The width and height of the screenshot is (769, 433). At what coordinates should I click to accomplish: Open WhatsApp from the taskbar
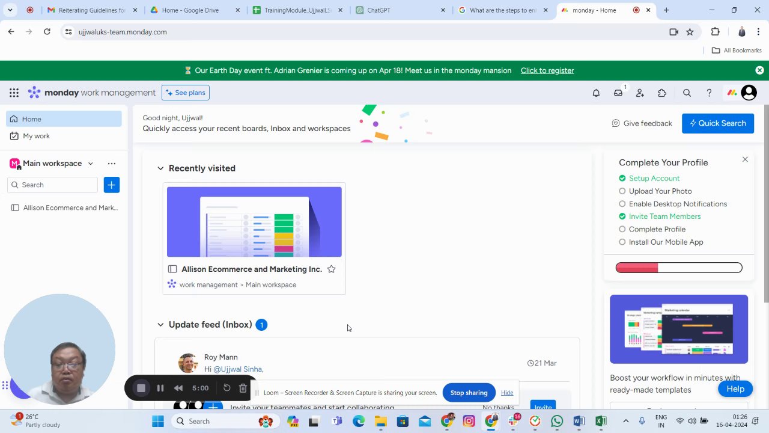point(557,421)
